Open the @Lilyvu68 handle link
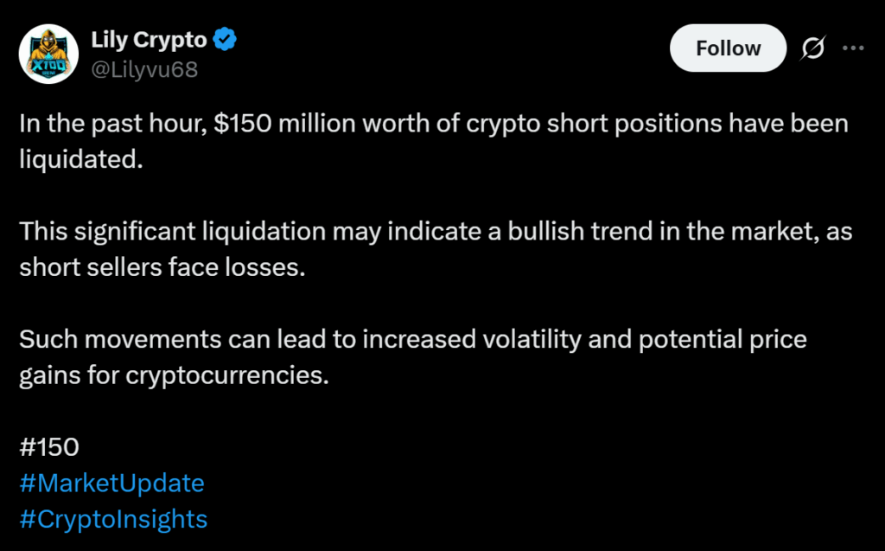Image resolution: width=885 pixels, height=551 pixels. point(144,69)
